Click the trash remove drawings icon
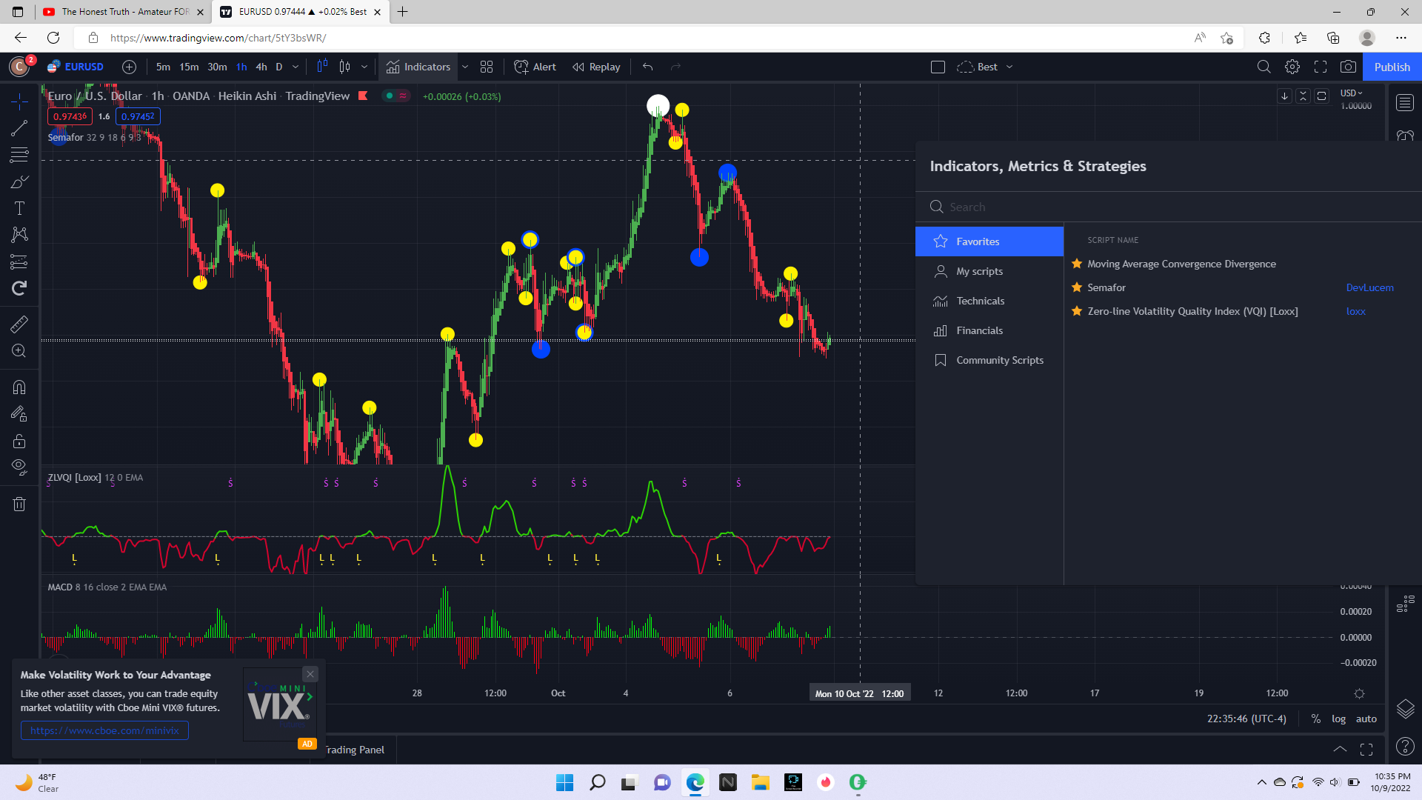 pyautogui.click(x=19, y=504)
